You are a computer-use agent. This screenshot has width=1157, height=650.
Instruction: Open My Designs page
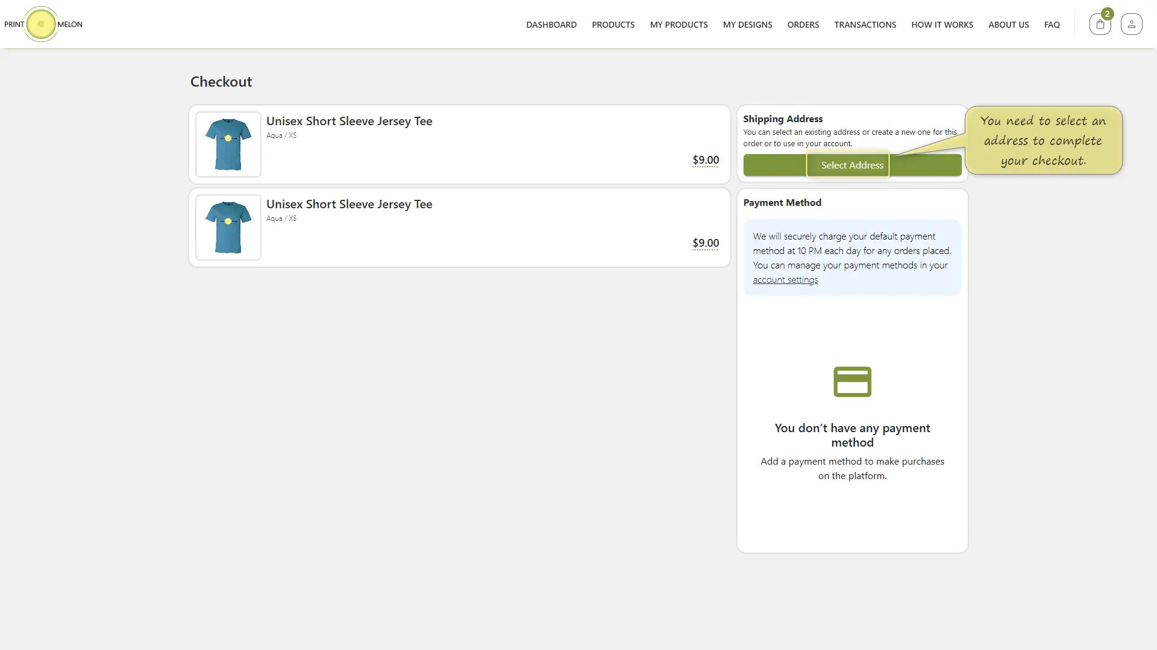click(747, 25)
